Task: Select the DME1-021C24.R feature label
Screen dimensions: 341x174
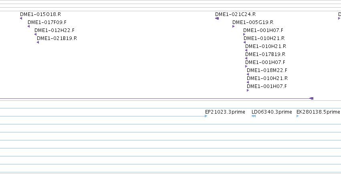Action: click(236, 14)
